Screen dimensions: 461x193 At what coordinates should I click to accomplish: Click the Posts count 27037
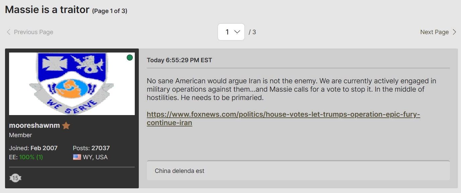pos(100,148)
